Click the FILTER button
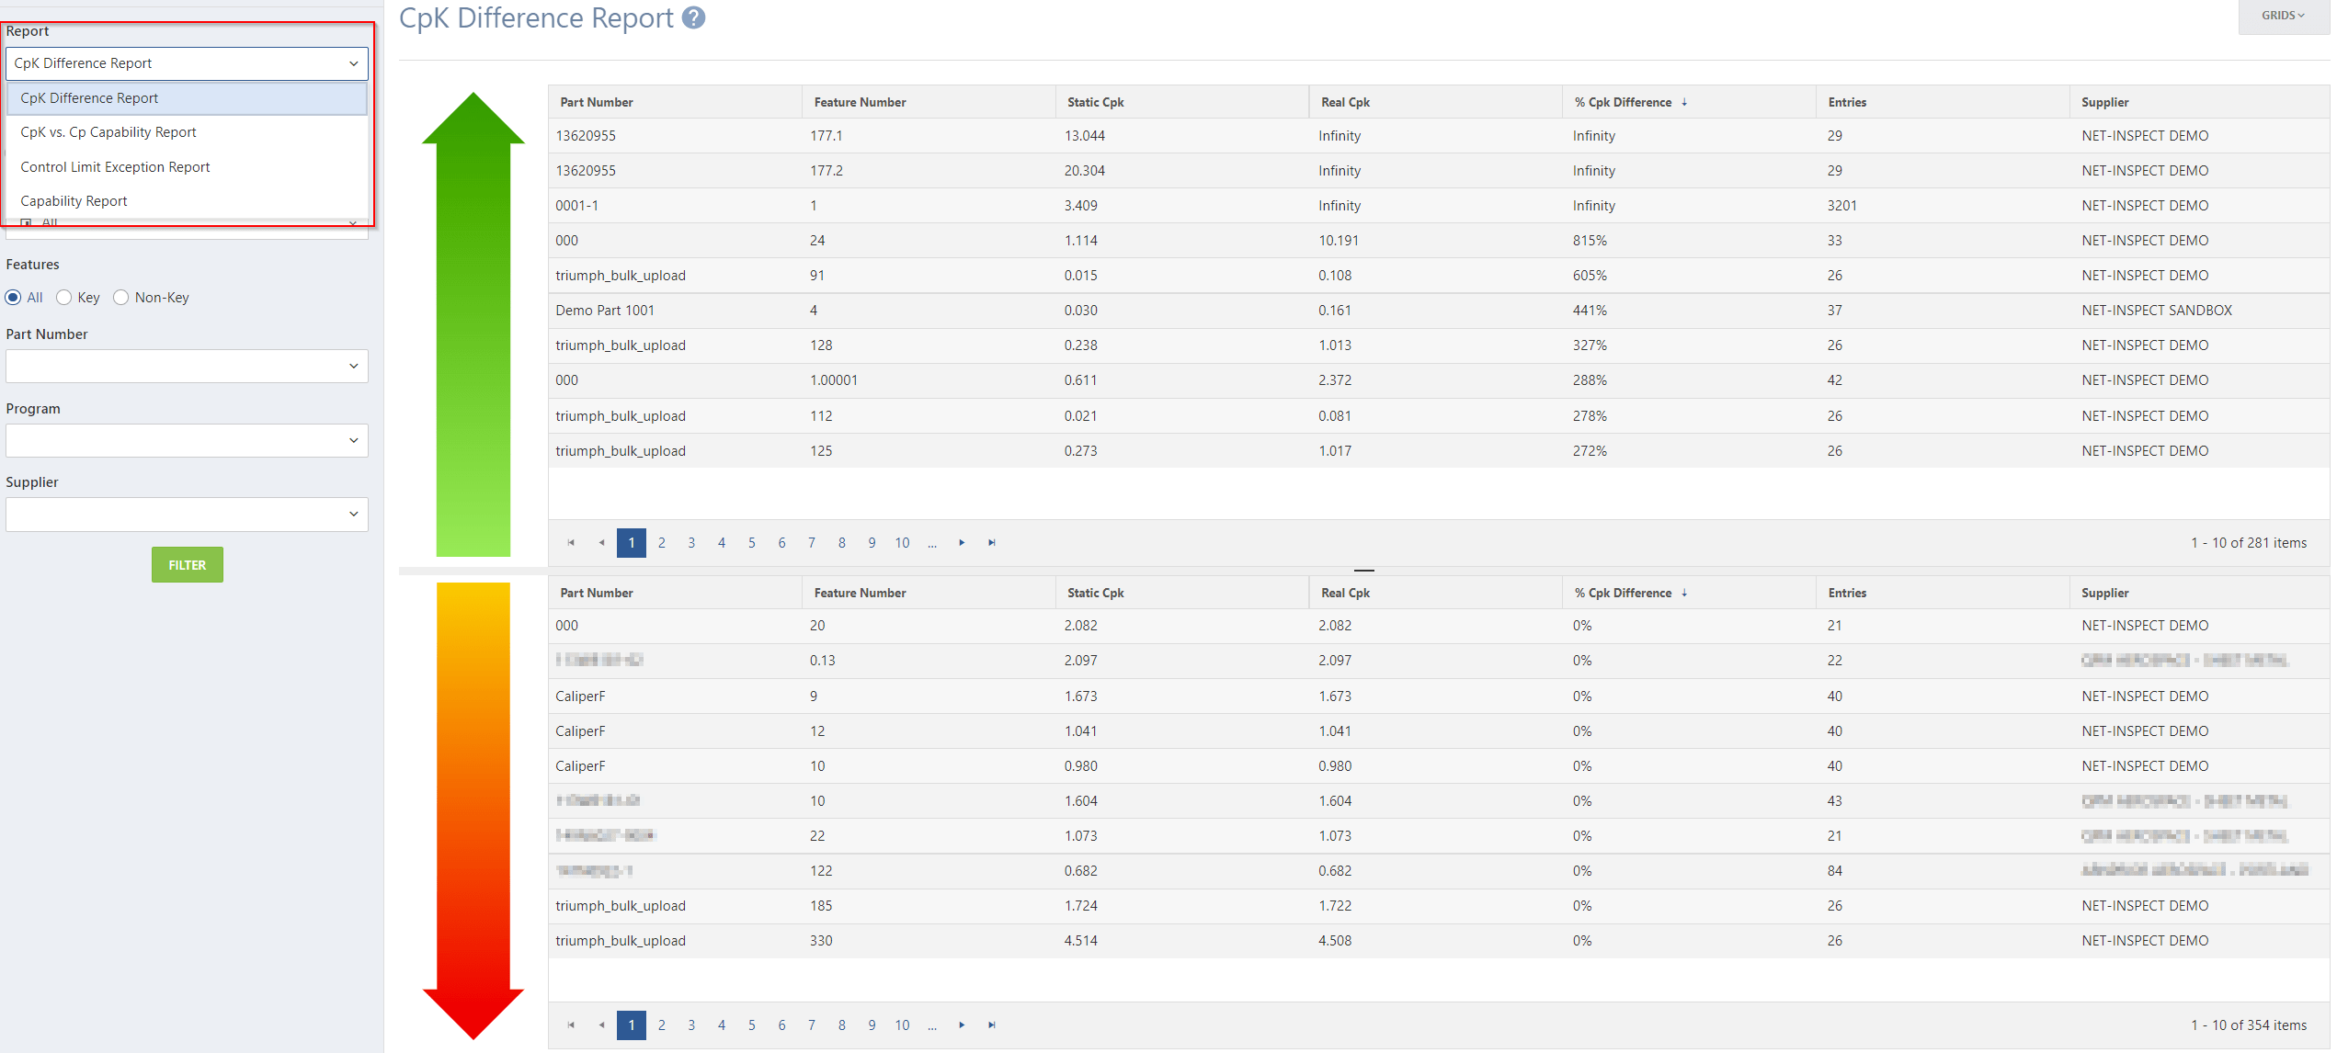The height and width of the screenshot is (1053, 2337). [187, 564]
